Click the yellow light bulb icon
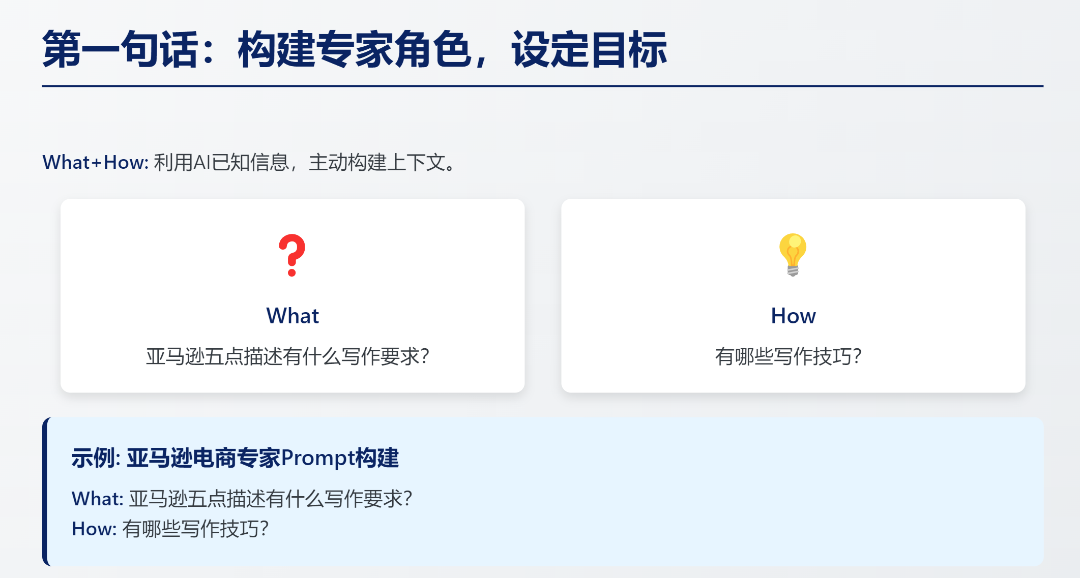Screen dimensions: 1080x578 click(x=793, y=254)
